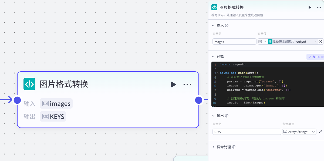The width and height of the screenshot is (324, 161).
Task: Collapse the 代码 section
Action: 213,57
